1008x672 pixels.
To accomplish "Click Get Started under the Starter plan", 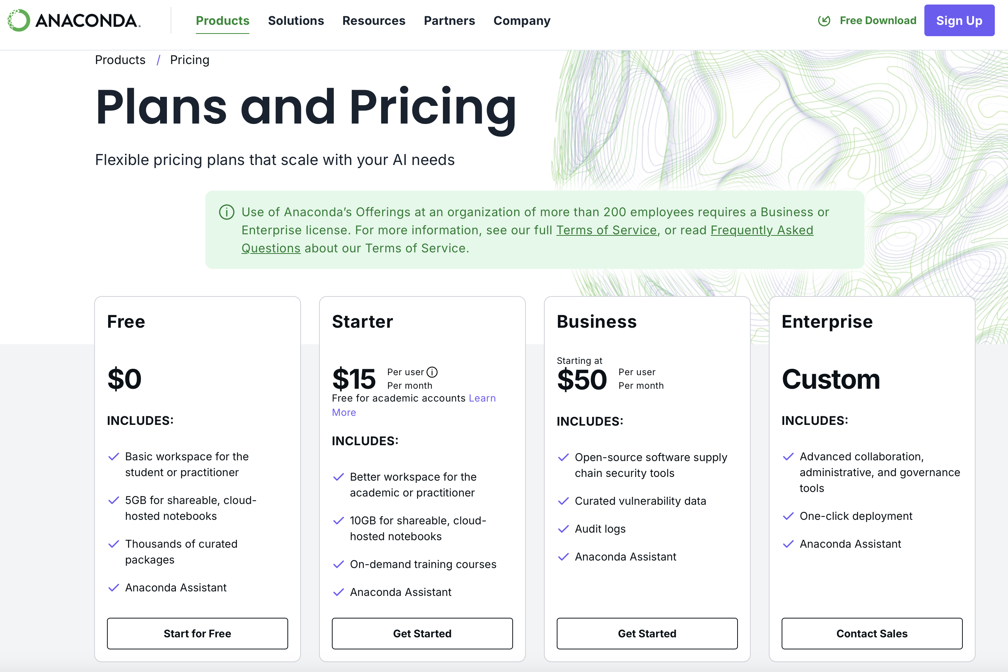I will [x=422, y=633].
